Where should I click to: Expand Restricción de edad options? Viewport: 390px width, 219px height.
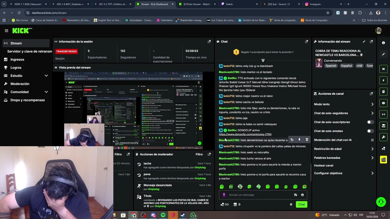(372, 149)
